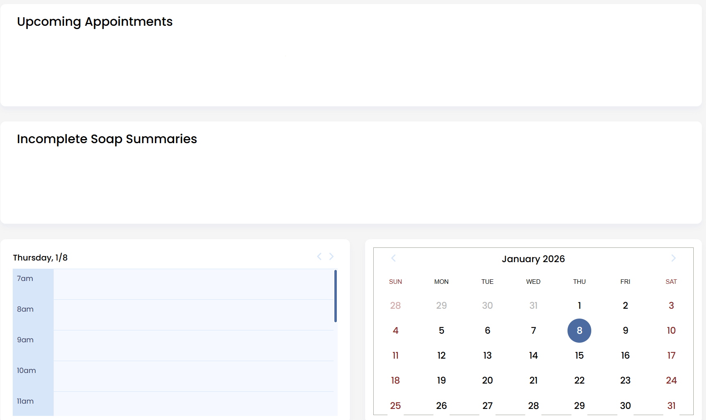The width and height of the screenshot is (706, 420).
Task: Choose January 20 from the calendar
Action: point(487,380)
